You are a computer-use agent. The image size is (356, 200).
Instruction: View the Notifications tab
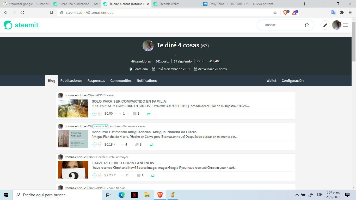coord(147,81)
